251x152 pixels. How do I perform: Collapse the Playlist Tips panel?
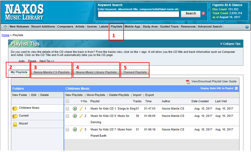coord(230,44)
